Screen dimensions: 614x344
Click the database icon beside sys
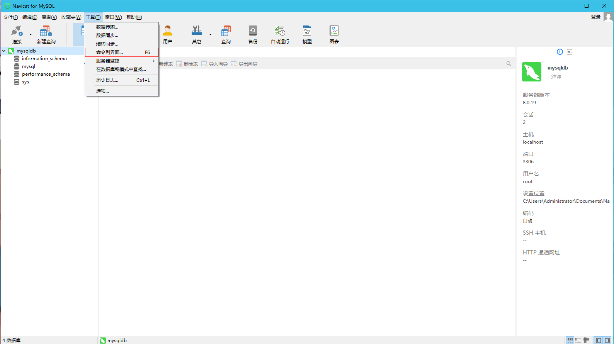(x=17, y=82)
